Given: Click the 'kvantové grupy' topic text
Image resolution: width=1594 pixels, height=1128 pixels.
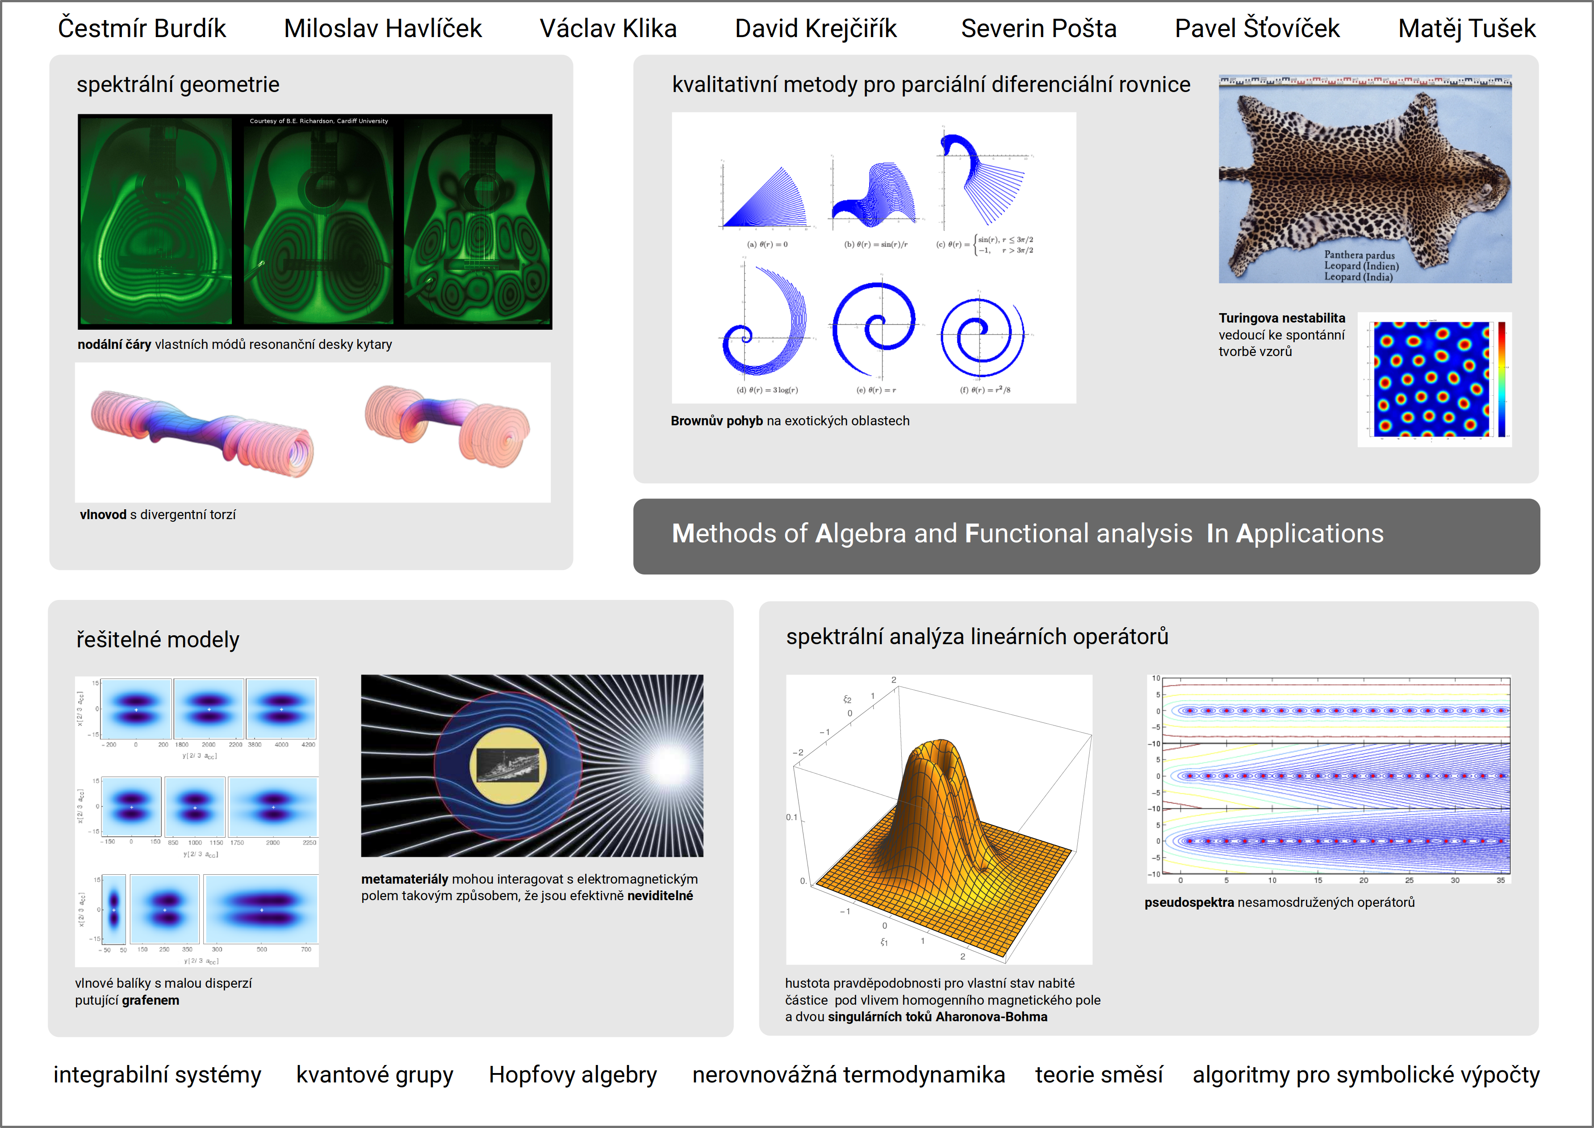Looking at the screenshot, I should coord(374,1074).
